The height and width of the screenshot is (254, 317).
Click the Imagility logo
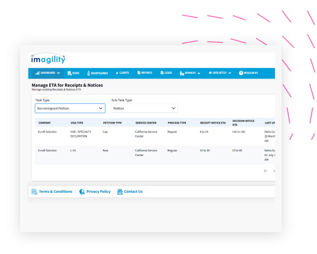point(48,59)
